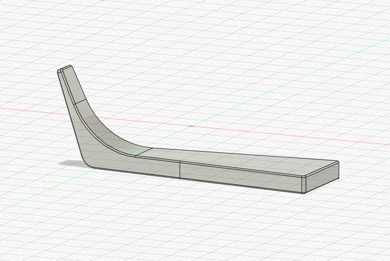Select the concave curved surface of the model
390x261 pixels.
(x=105, y=132)
